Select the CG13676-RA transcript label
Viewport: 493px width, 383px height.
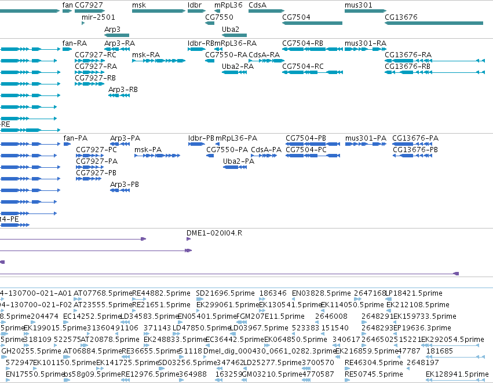pos(408,54)
